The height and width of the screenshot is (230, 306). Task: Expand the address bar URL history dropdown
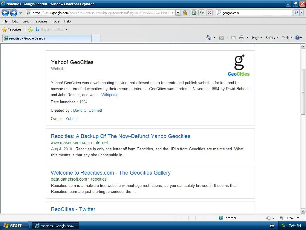[178, 13]
